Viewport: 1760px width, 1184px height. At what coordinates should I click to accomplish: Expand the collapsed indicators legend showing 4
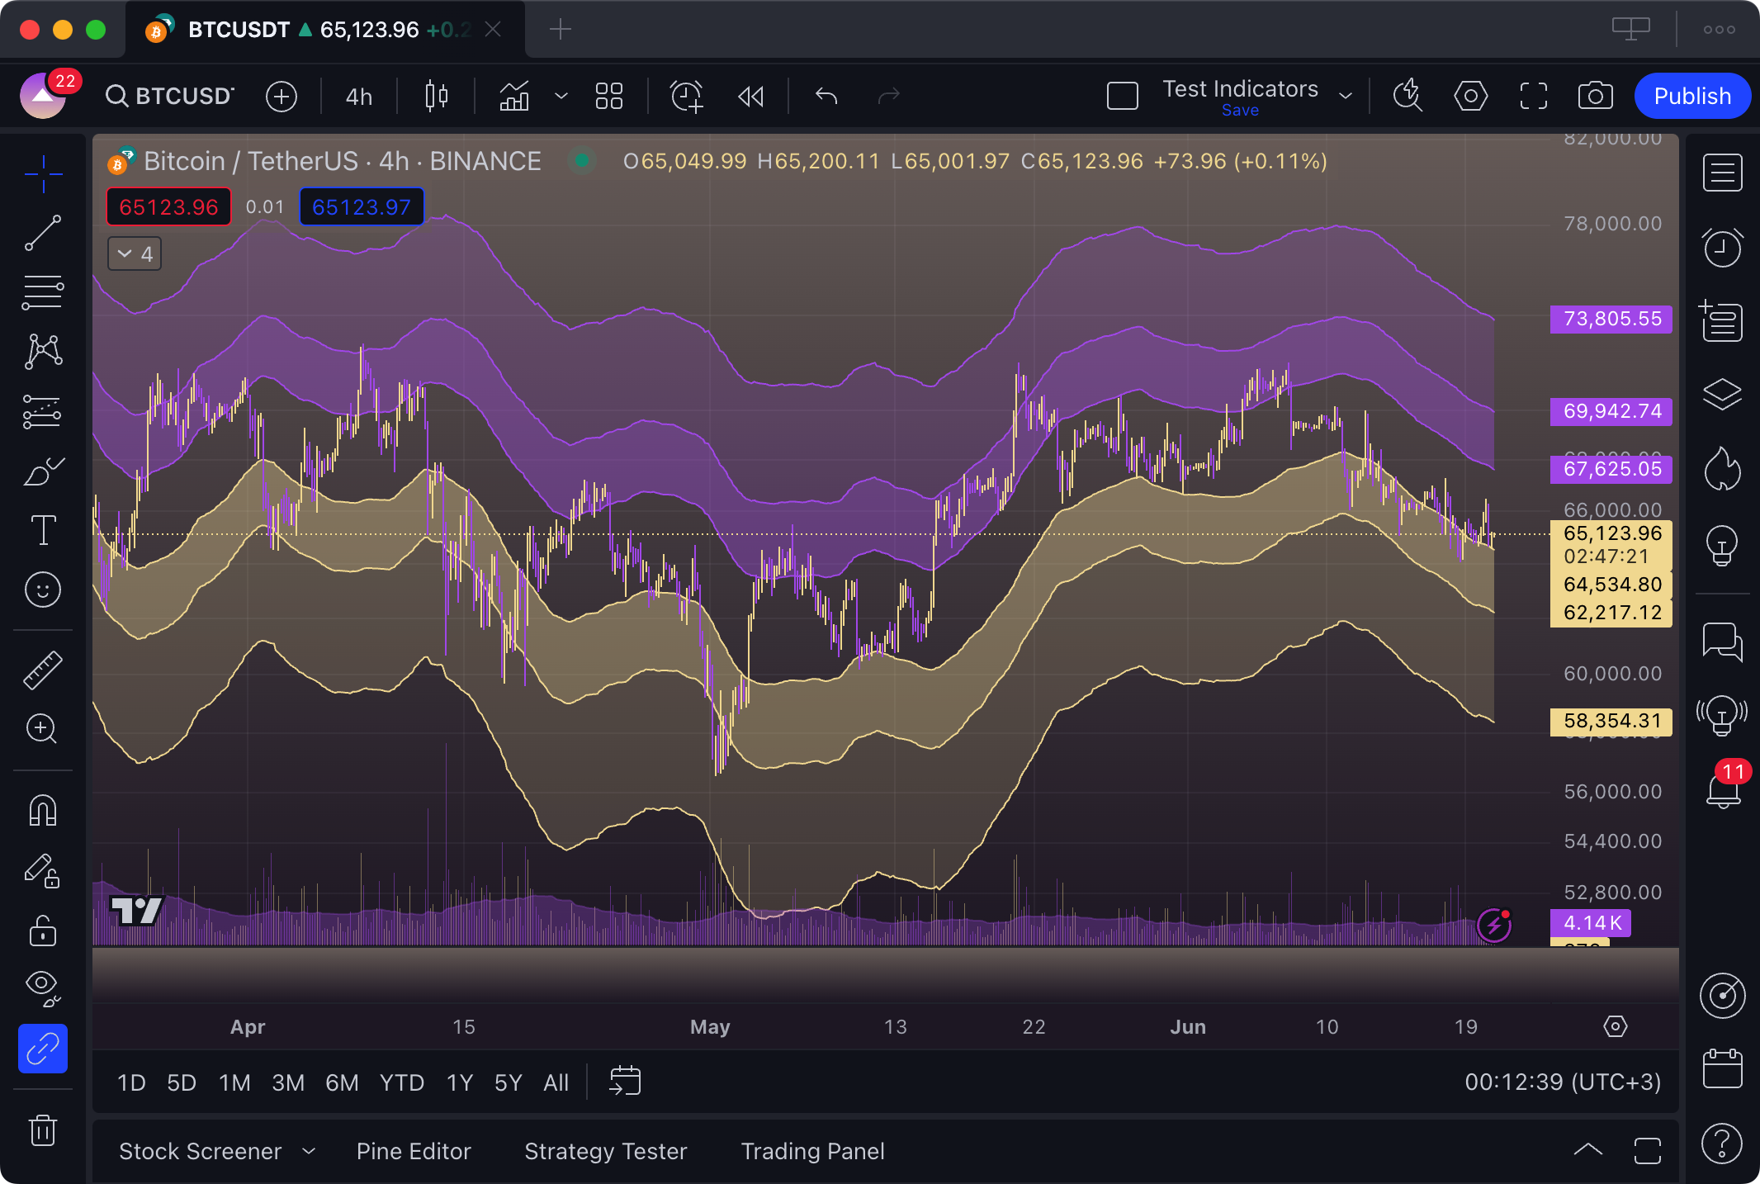pos(135,253)
